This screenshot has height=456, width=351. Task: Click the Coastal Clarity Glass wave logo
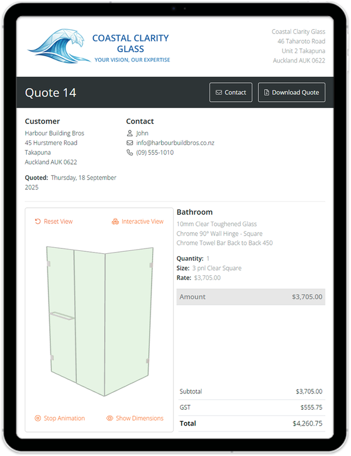(58, 46)
